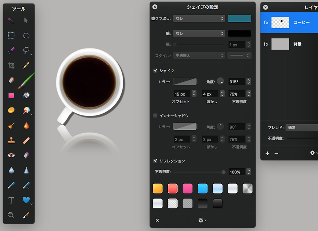Click the teal fill color swatch
318x231 pixels.
click(x=239, y=18)
